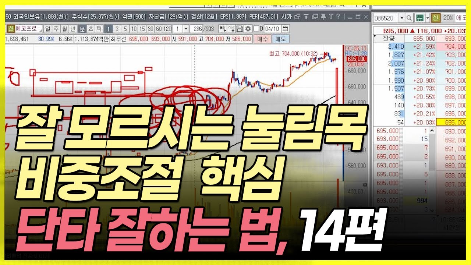The height and width of the screenshot is (265, 471).
Task: Click the 외국인보유[1,888(천)] info text
Action: (40, 16)
